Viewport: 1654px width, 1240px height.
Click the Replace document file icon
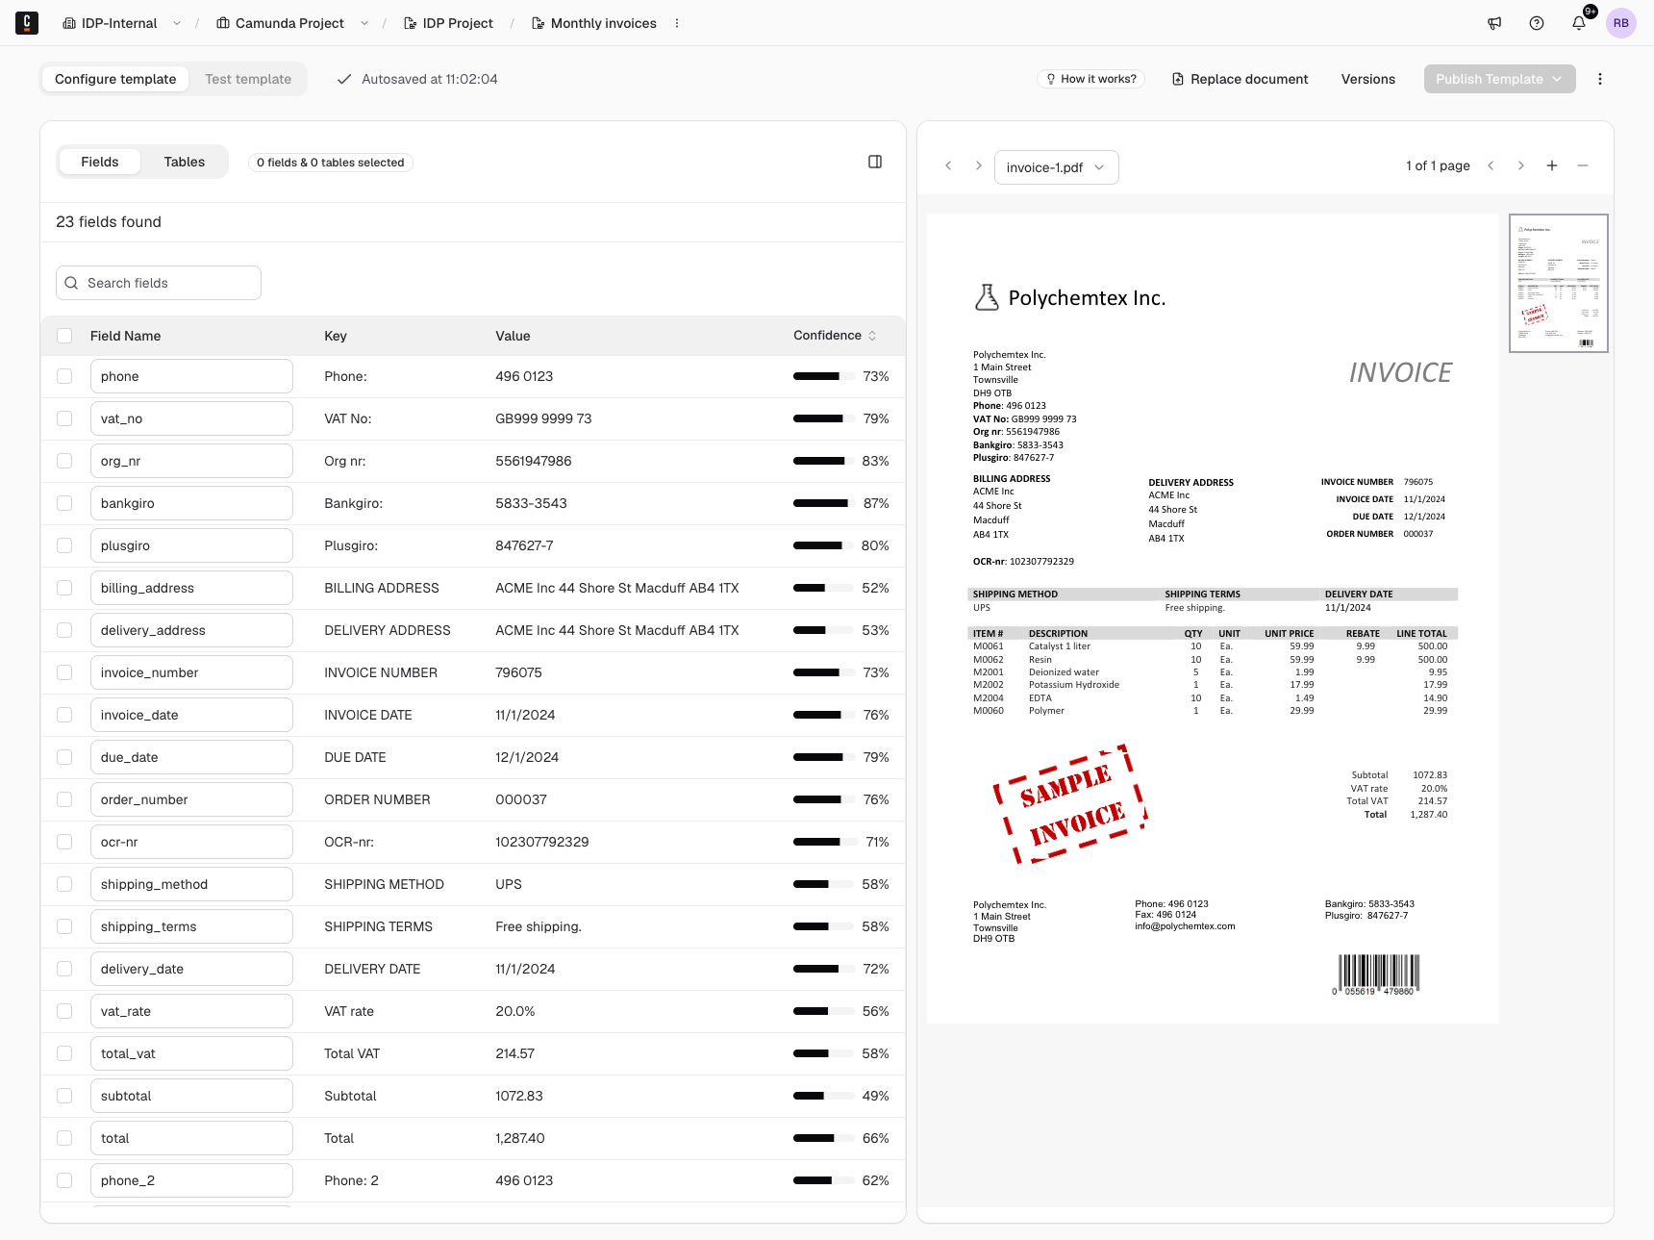tap(1178, 79)
